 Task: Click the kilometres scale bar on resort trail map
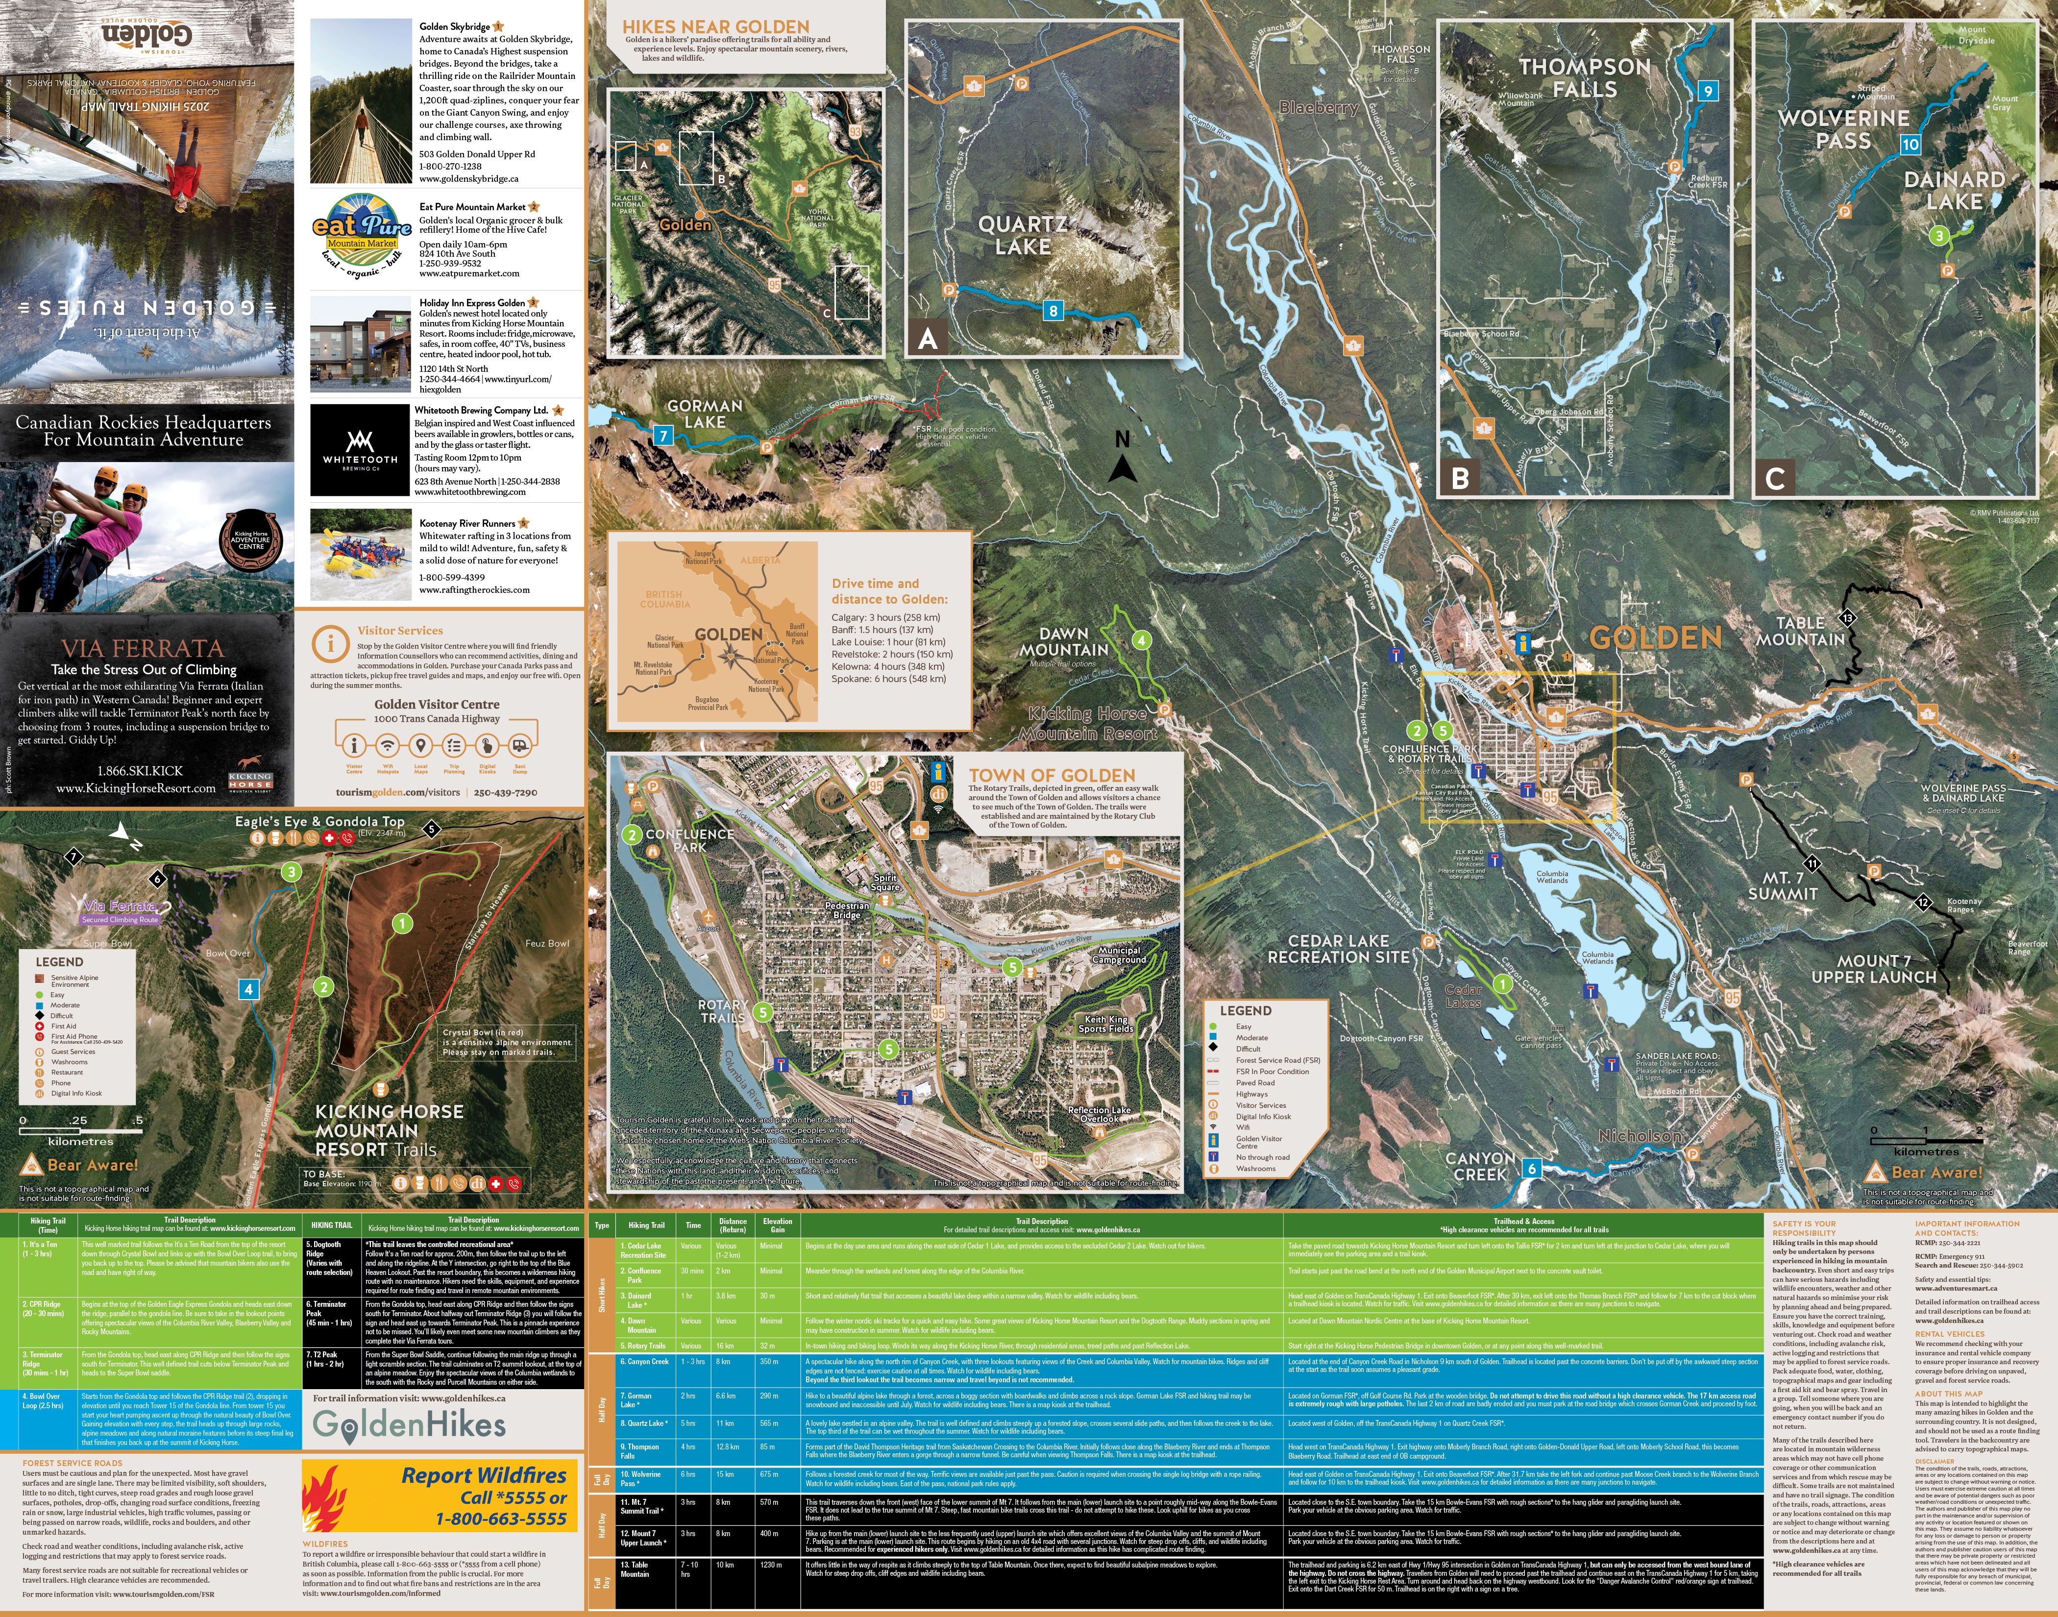click(x=81, y=1130)
